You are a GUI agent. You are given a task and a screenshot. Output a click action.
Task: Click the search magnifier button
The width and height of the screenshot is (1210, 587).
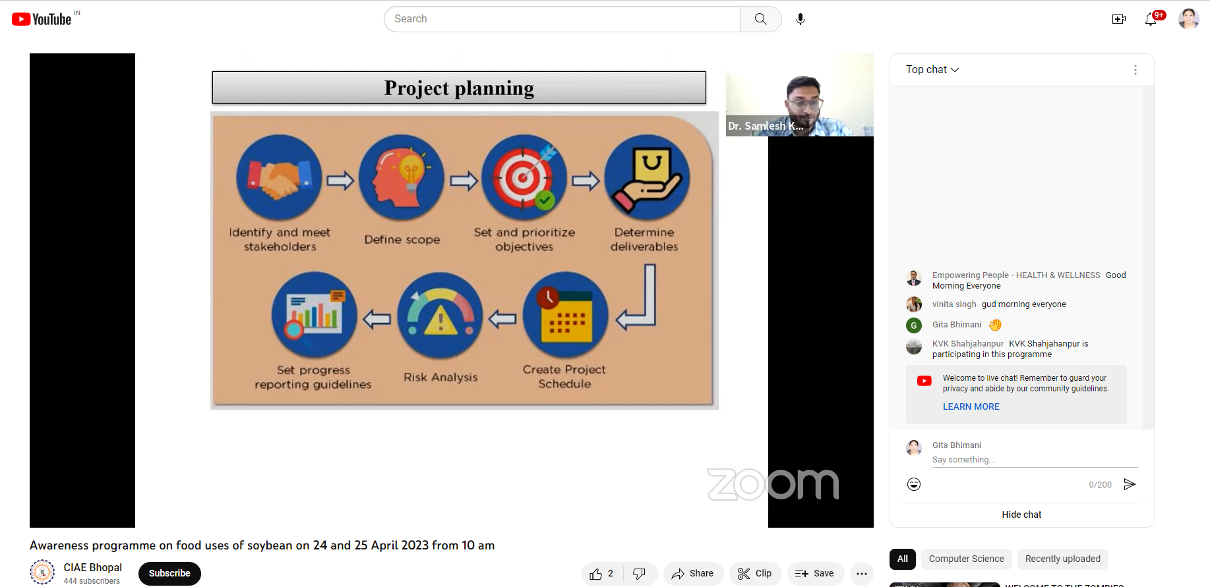pos(760,19)
